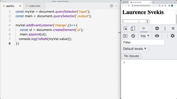
Task: Focus the console Filter field
Action: 143,42
